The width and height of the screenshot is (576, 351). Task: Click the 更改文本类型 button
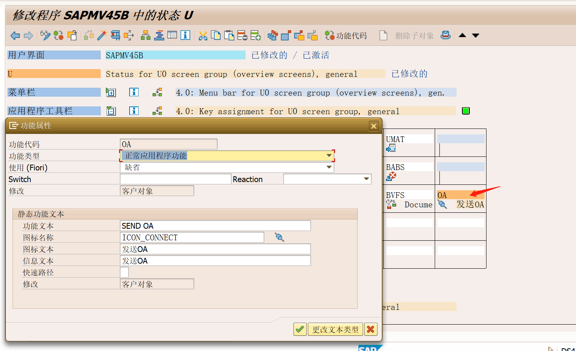335,329
